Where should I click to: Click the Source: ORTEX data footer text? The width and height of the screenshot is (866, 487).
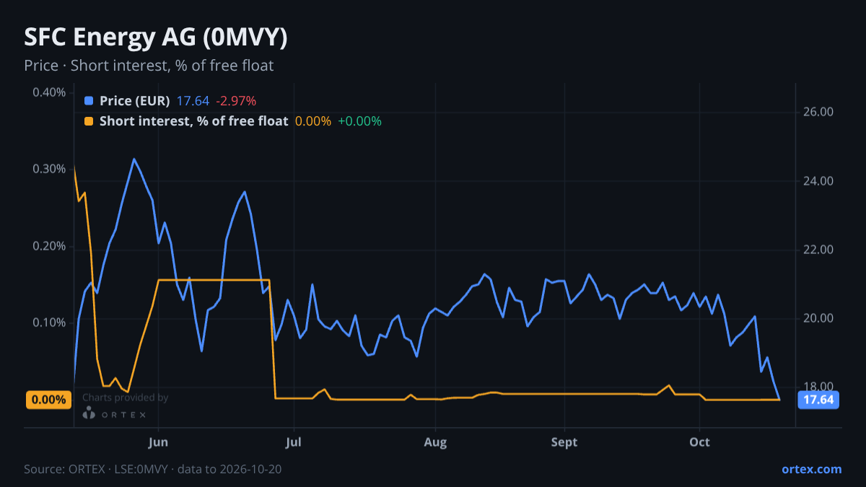pyautogui.click(x=153, y=469)
